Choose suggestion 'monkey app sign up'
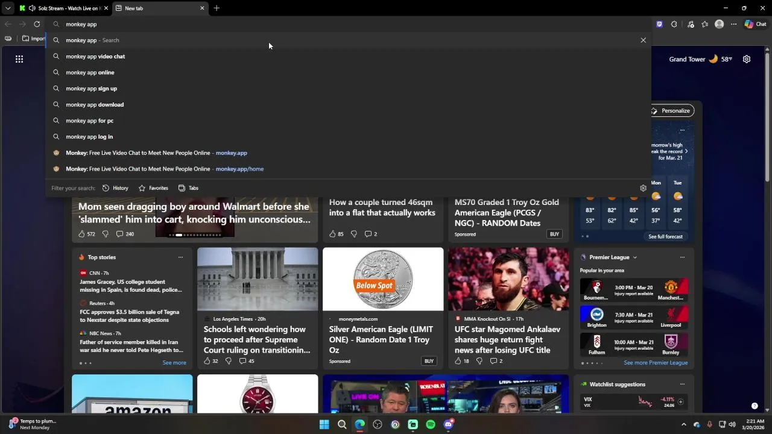The image size is (772, 434). pos(349,89)
